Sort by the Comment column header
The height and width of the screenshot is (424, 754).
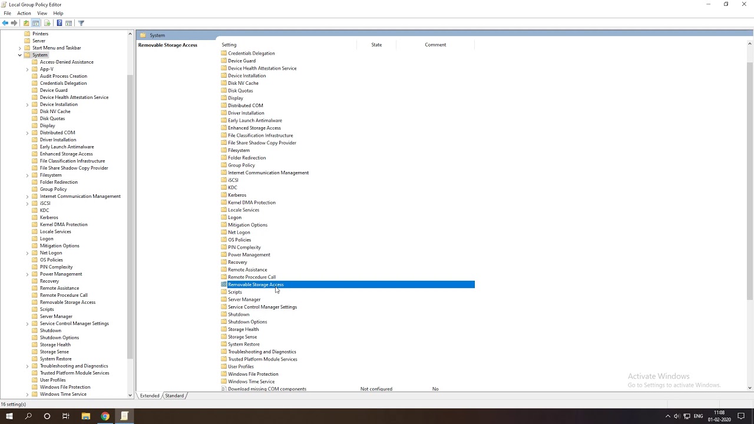point(435,45)
